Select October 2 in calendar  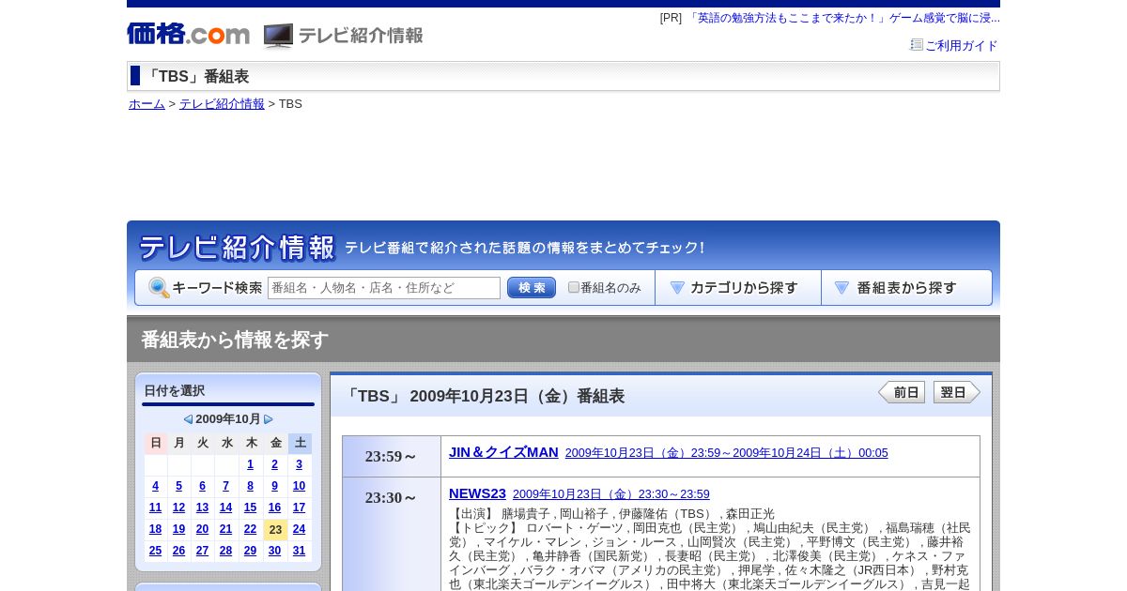pyautogui.click(x=274, y=464)
